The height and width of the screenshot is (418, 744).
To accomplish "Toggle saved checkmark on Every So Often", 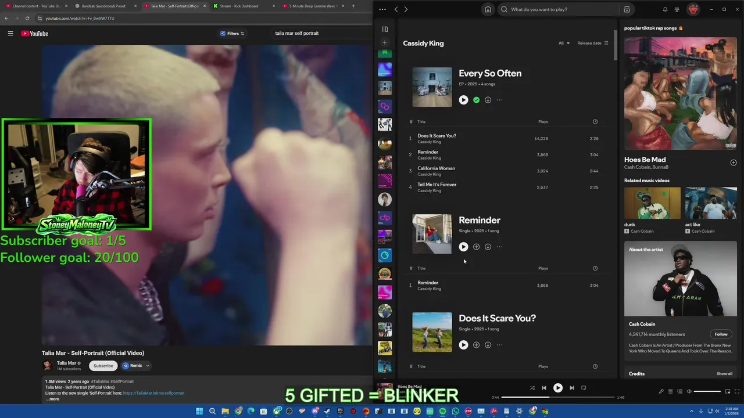I will pyautogui.click(x=476, y=100).
